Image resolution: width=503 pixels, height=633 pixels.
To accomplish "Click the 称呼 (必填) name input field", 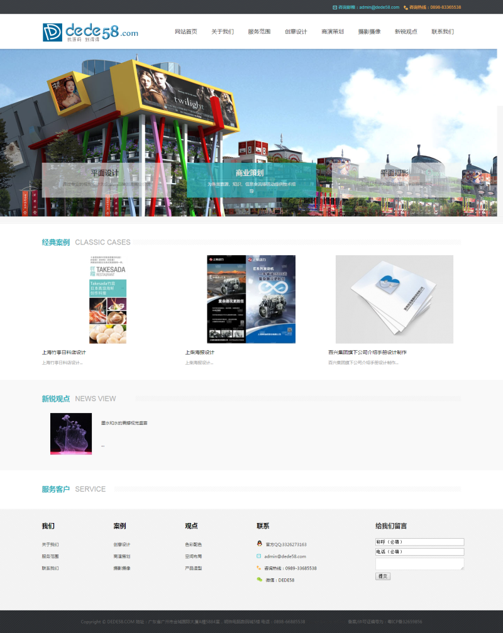I will [420, 542].
